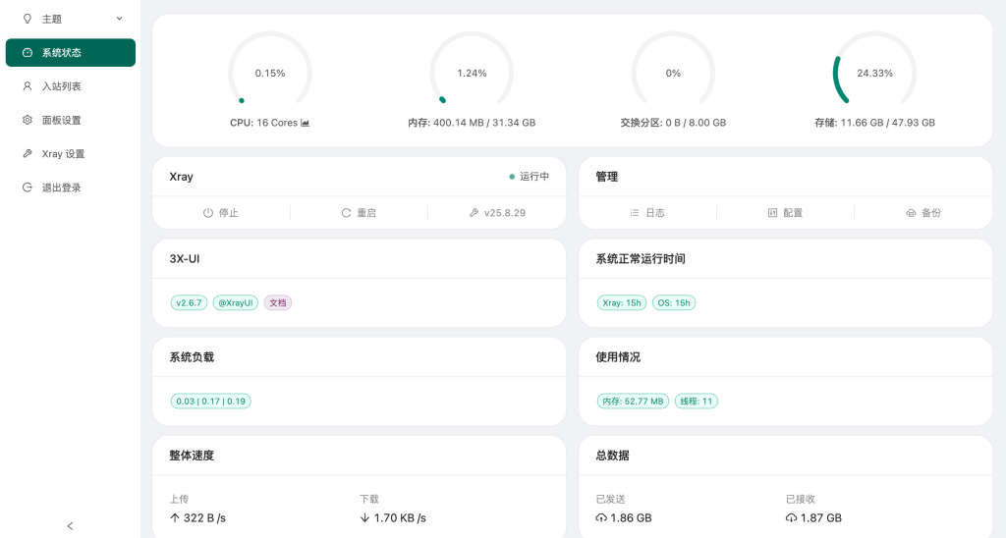The image size is (1006, 538).
Task: Select the 系统状态 sidebar item
Action: click(71, 53)
